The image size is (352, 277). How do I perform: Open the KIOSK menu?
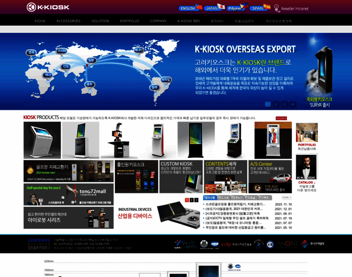40,21
